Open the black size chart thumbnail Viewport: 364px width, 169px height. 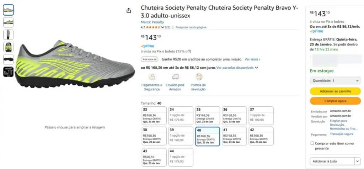(9, 71)
